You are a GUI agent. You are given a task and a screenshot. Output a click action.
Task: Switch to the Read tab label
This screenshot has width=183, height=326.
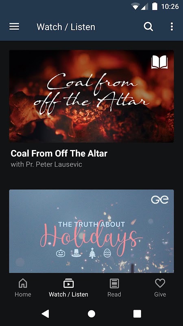pos(114,294)
